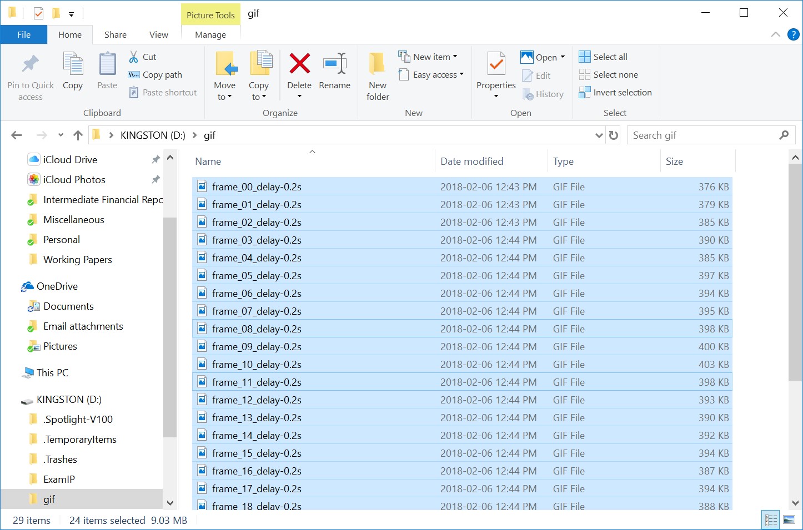Select file frame_17_delay-0.2s
The width and height of the screenshot is (803, 530).
click(462, 488)
